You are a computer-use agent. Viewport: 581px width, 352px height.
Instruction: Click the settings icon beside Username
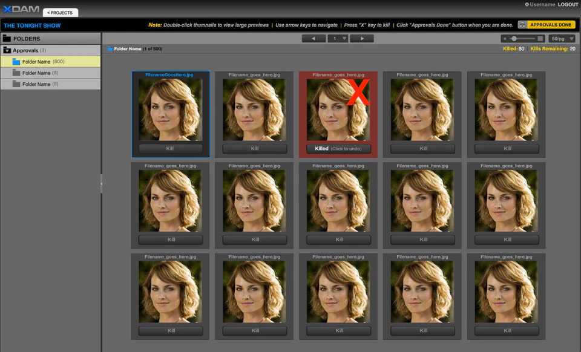[527, 4]
